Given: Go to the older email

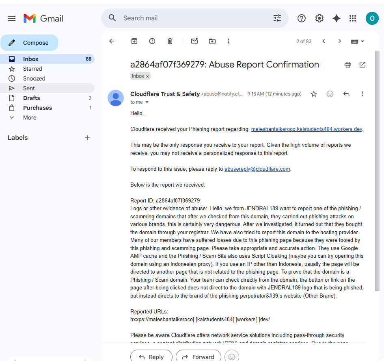Looking at the screenshot, I should pos(339,41).
